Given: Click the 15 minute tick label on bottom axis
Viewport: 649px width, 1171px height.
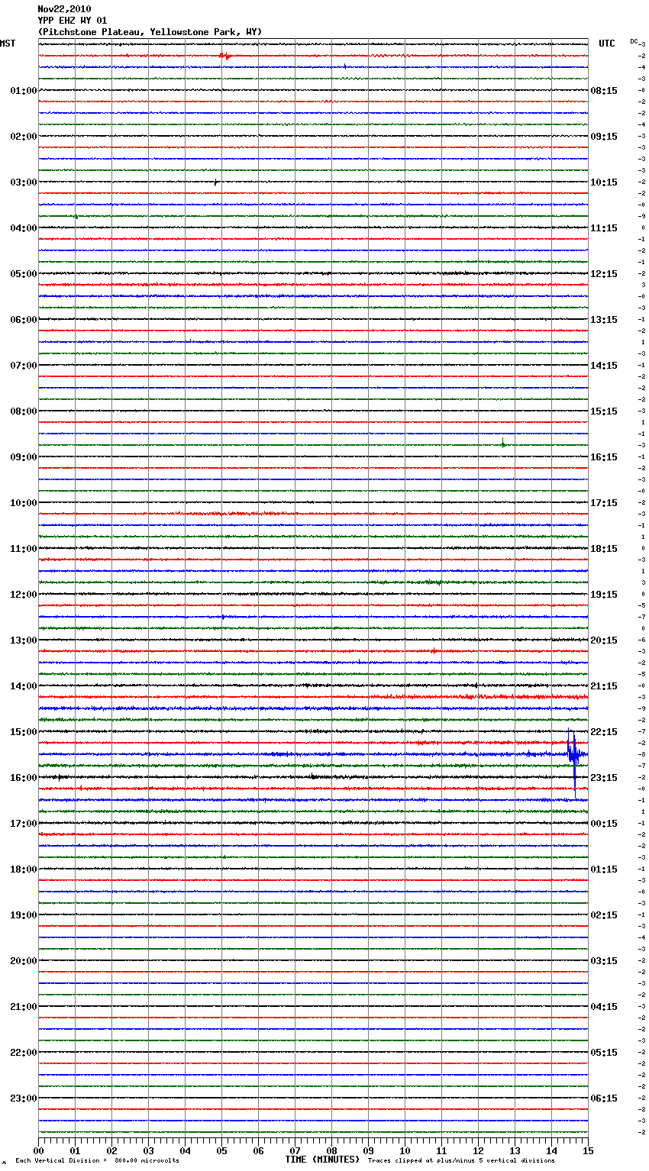Looking at the screenshot, I should coord(588,1150).
